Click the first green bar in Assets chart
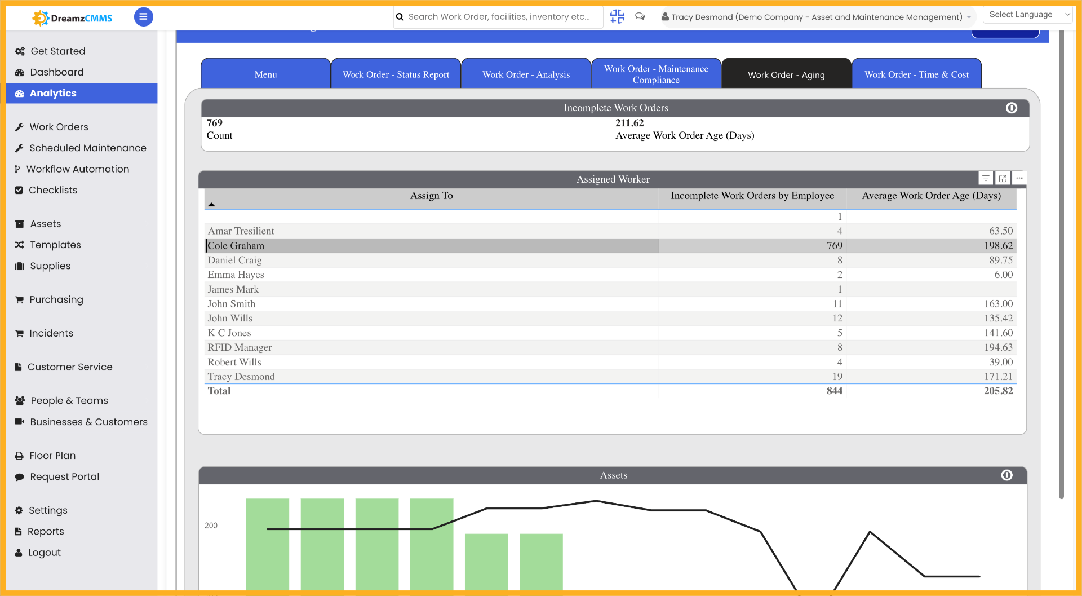 [268, 544]
